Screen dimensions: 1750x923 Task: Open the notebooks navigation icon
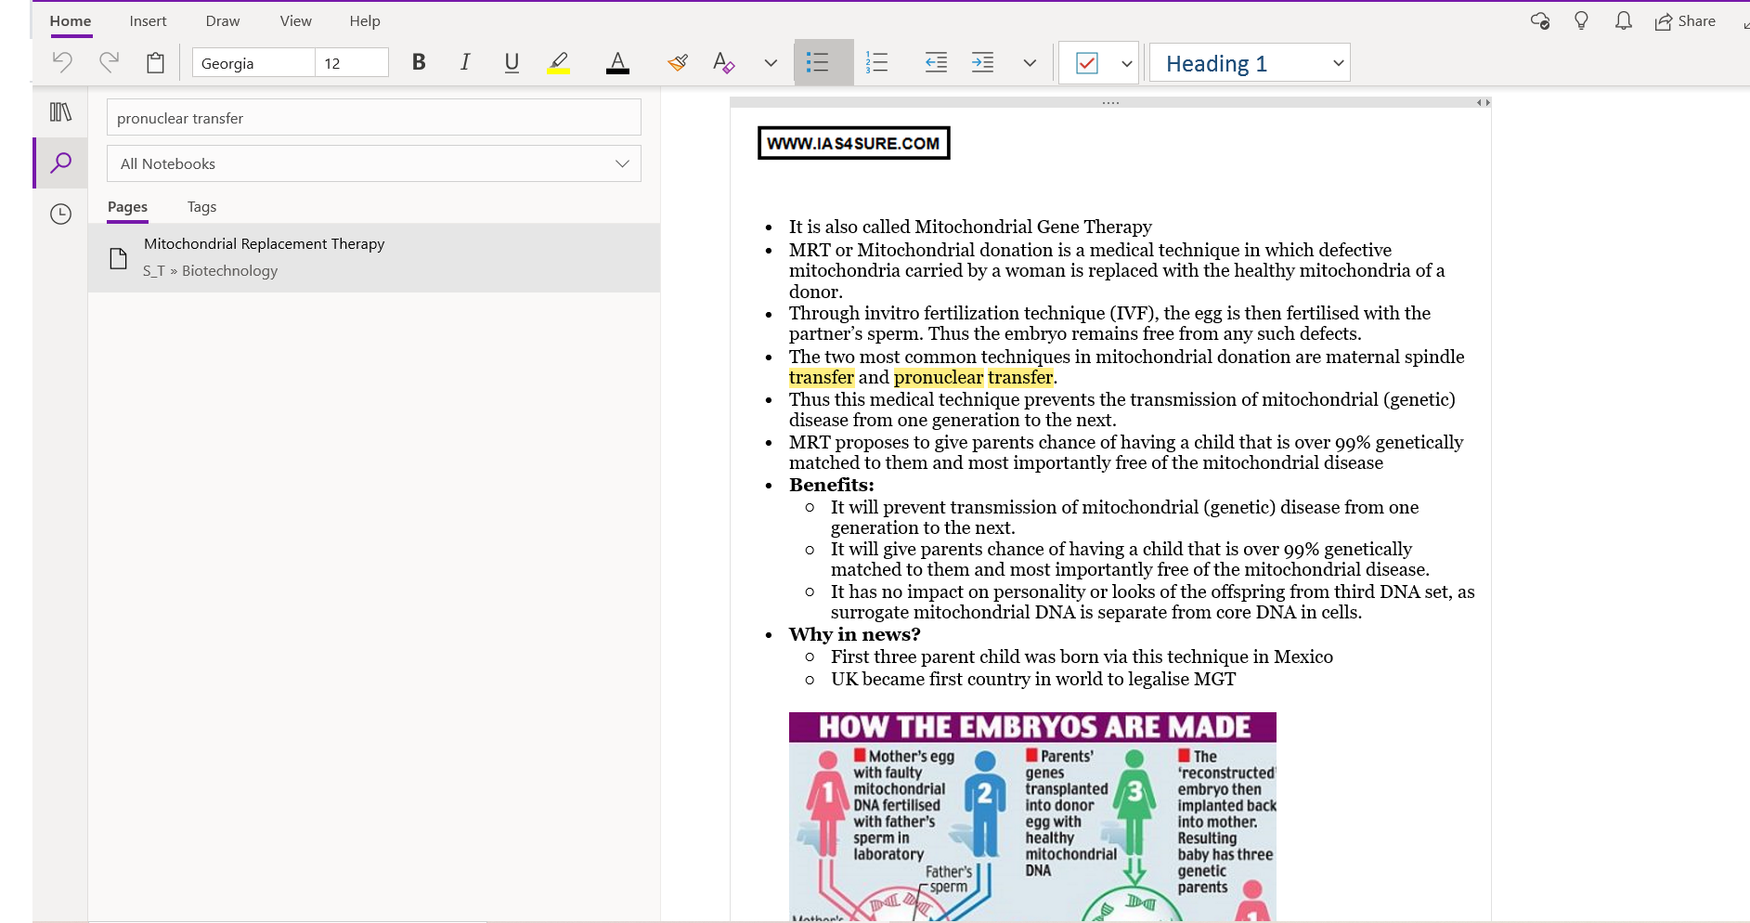[60, 112]
